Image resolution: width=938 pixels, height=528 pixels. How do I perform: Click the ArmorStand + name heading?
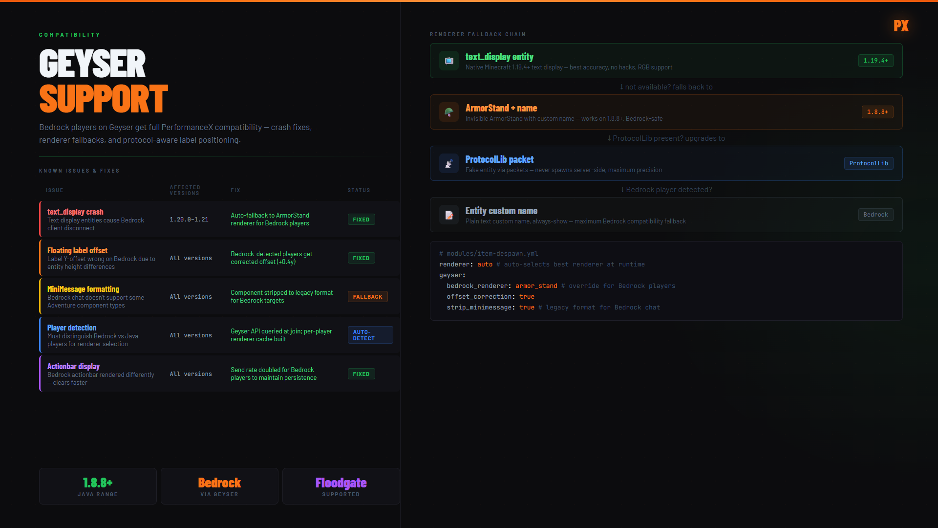pyautogui.click(x=501, y=108)
